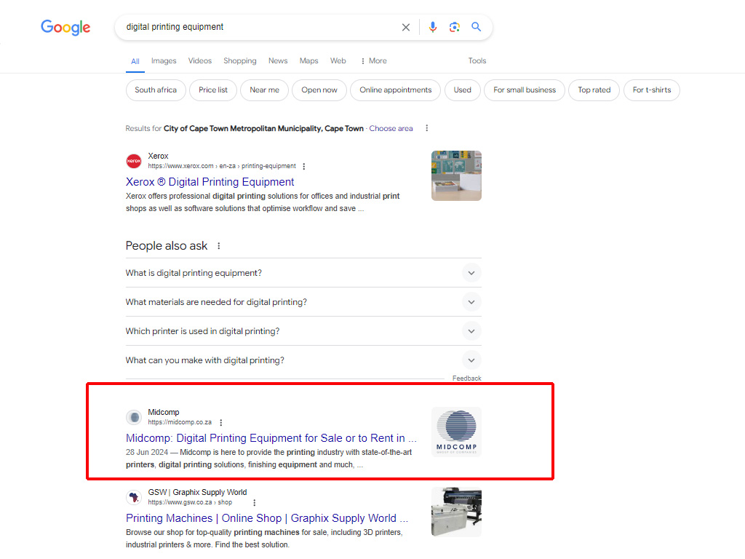Open the More search categories dropdown
Image resolution: width=745 pixels, height=559 pixels.
pyautogui.click(x=374, y=61)
